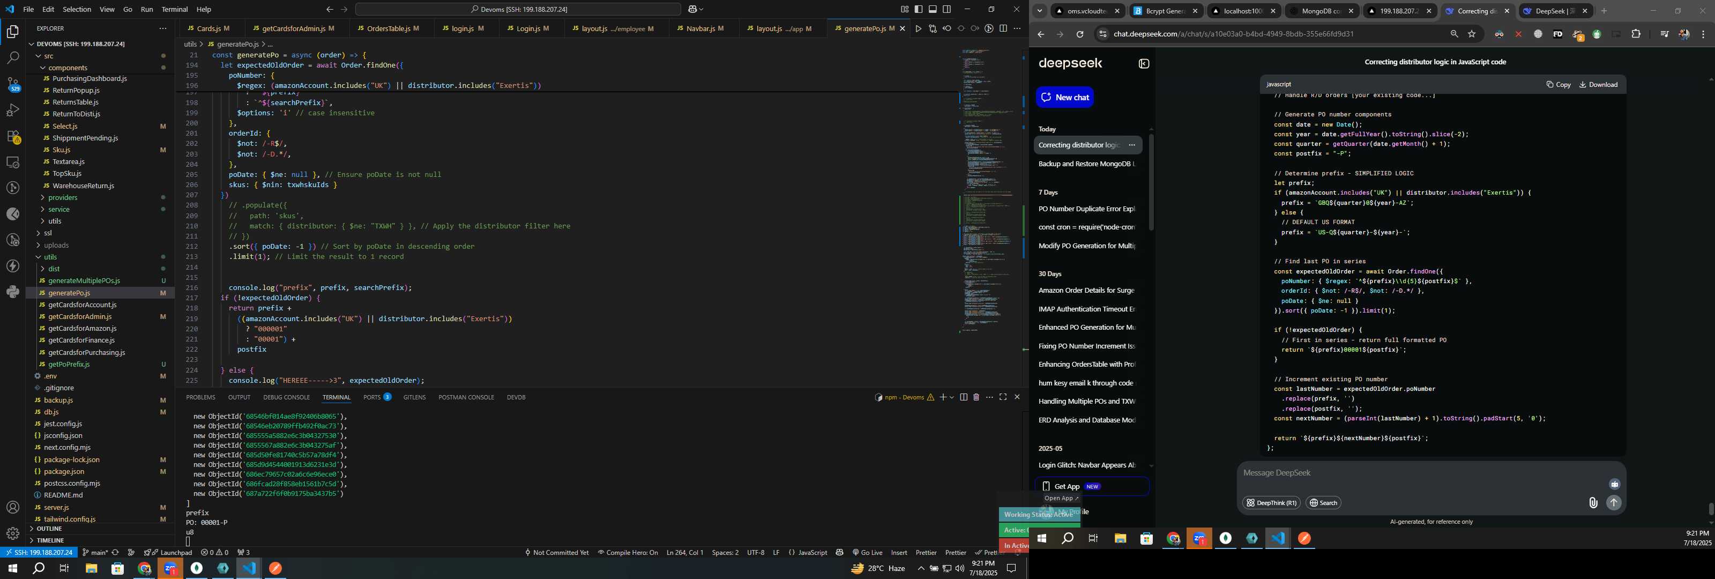Open Chrome Extensions puzzle icon

click(x=1636, y=34)
